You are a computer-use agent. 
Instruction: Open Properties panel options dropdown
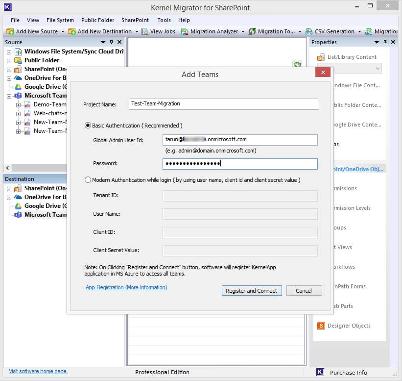pos(377,42)
